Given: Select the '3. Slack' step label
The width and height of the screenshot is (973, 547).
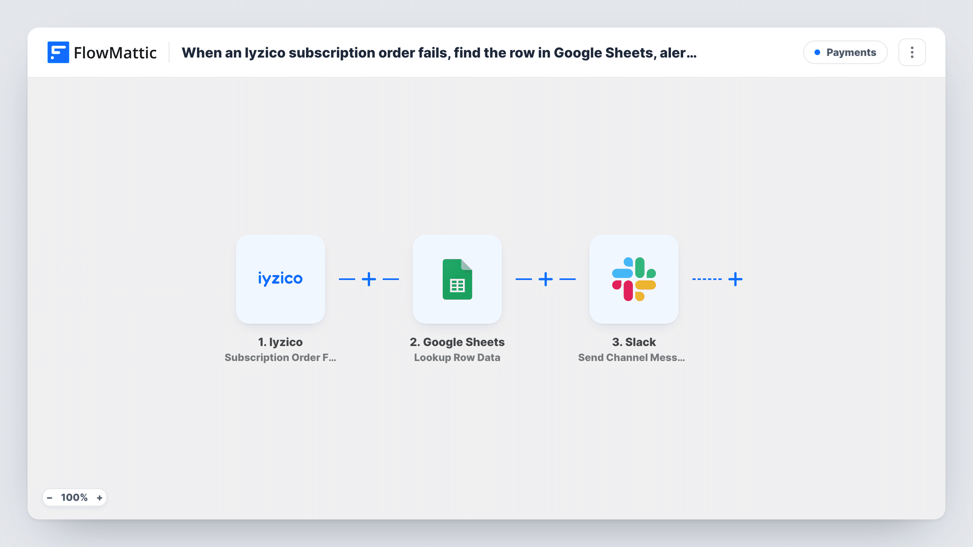Looking at the screenshot, I should click(x=634, y=342).
